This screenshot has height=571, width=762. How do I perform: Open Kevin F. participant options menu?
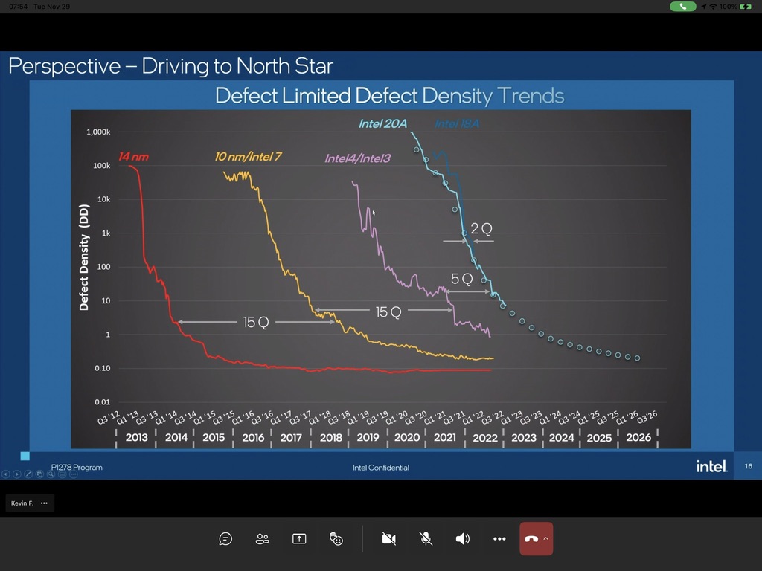44,503
